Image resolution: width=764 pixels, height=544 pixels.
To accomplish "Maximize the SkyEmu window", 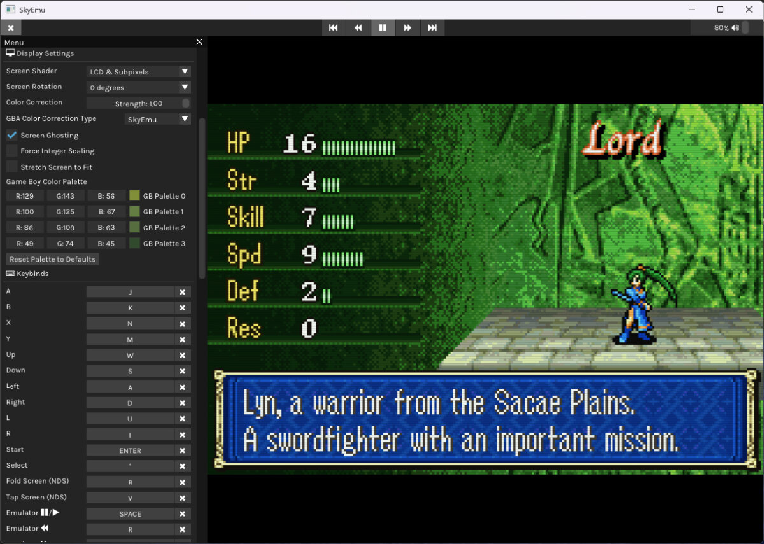I will [720, 10].
